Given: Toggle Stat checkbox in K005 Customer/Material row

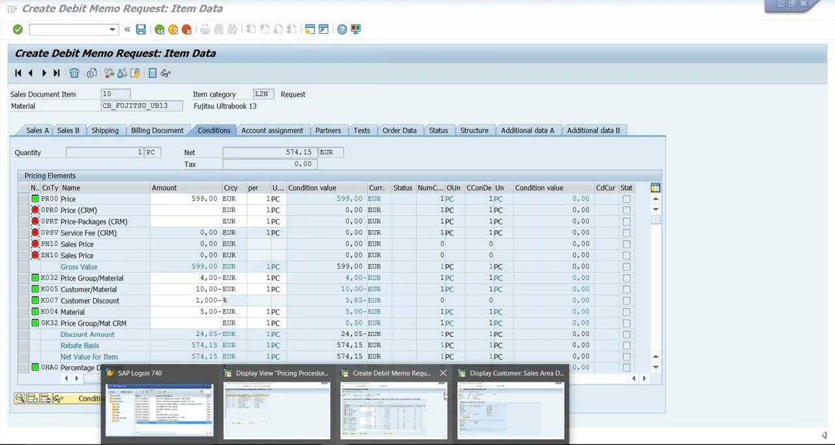Looking at the screenshot, I should (x=626, y=289).
